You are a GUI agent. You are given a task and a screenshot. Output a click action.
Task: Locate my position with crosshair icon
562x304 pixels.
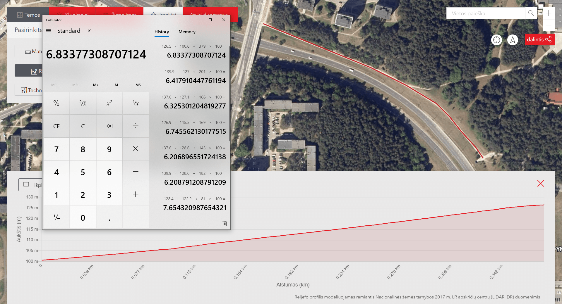(x=496, y=40)
